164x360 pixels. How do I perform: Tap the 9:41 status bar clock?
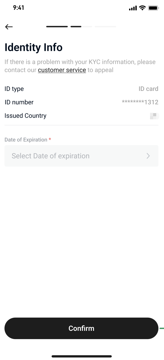coord(19,8)
